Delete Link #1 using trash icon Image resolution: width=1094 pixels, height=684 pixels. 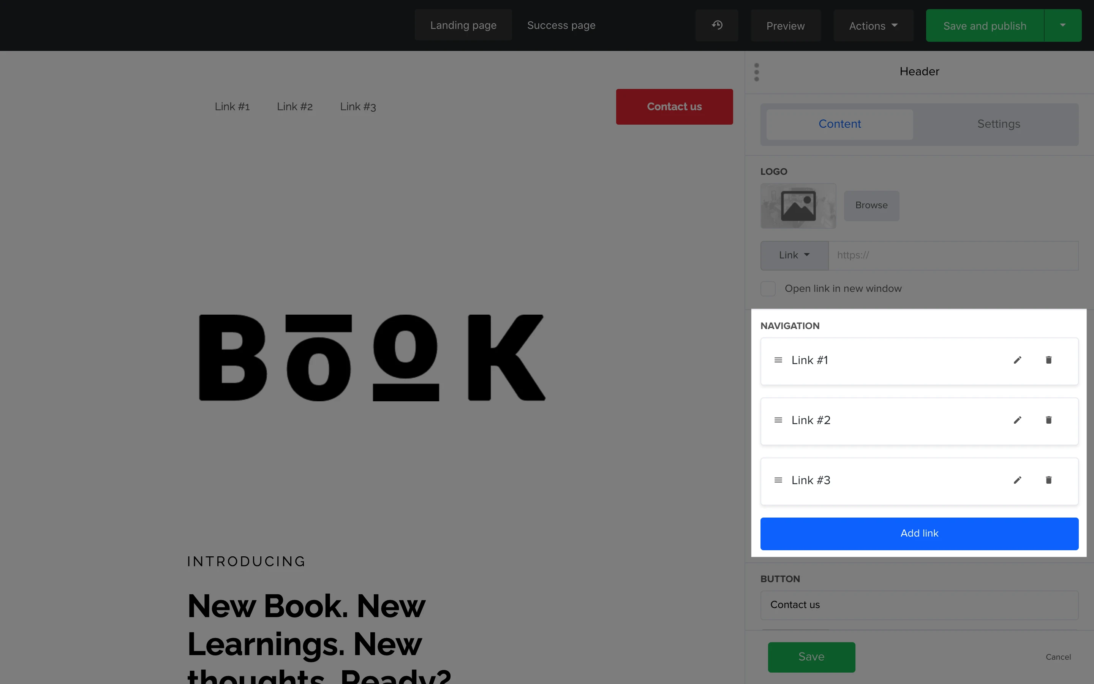(1048, 360)
